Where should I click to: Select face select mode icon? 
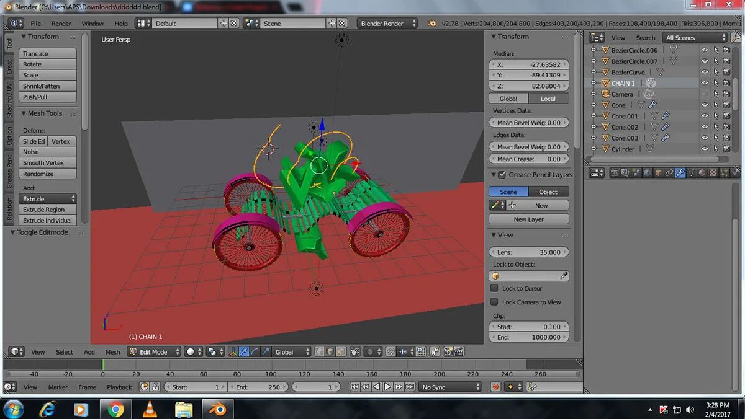pos(341,351)
